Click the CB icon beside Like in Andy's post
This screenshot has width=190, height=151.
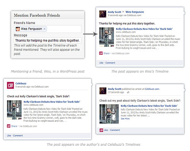(x=101, y=130)
